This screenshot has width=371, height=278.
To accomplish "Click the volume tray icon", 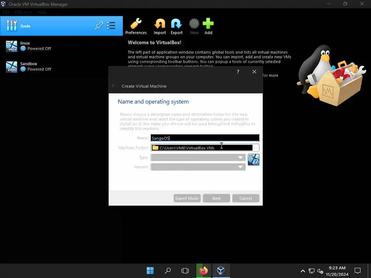I will pyautogui.click(x=320, y=271).
